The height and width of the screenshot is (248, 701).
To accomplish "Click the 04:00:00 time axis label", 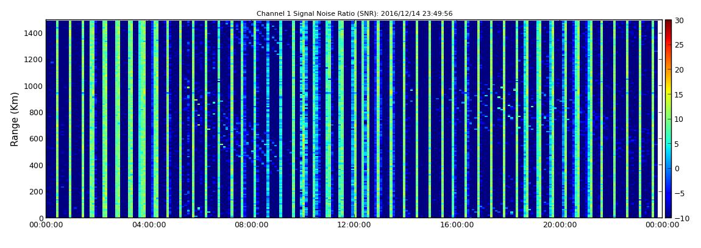I will [149, 225].
